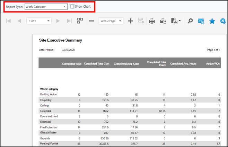Click Custodial total cost value 1662
Viewport: 228px width, 147px height.
coord(106,111)
